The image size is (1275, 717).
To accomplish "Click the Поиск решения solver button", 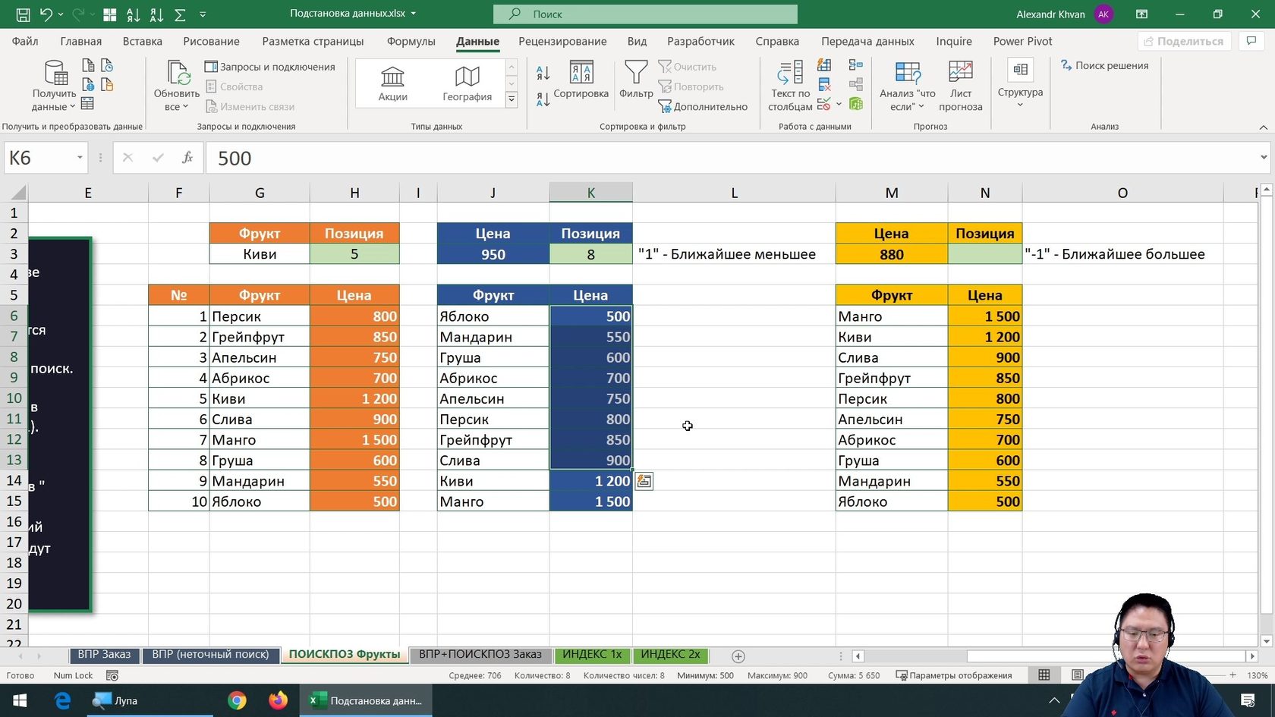I will (1104, 66).
